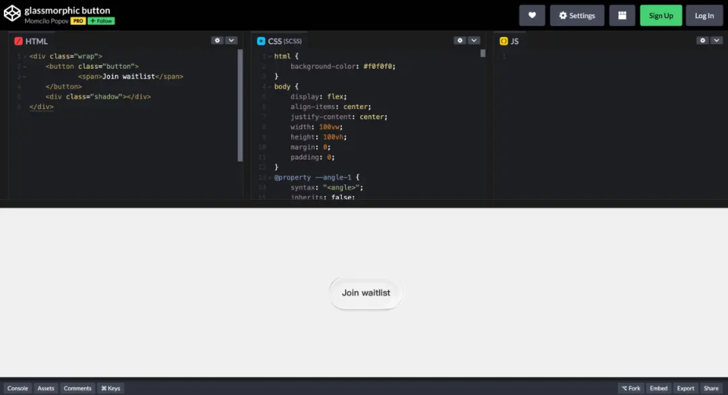Love this pen with the heart icon
Screen dimensions: 728x395
coord(532,15)
